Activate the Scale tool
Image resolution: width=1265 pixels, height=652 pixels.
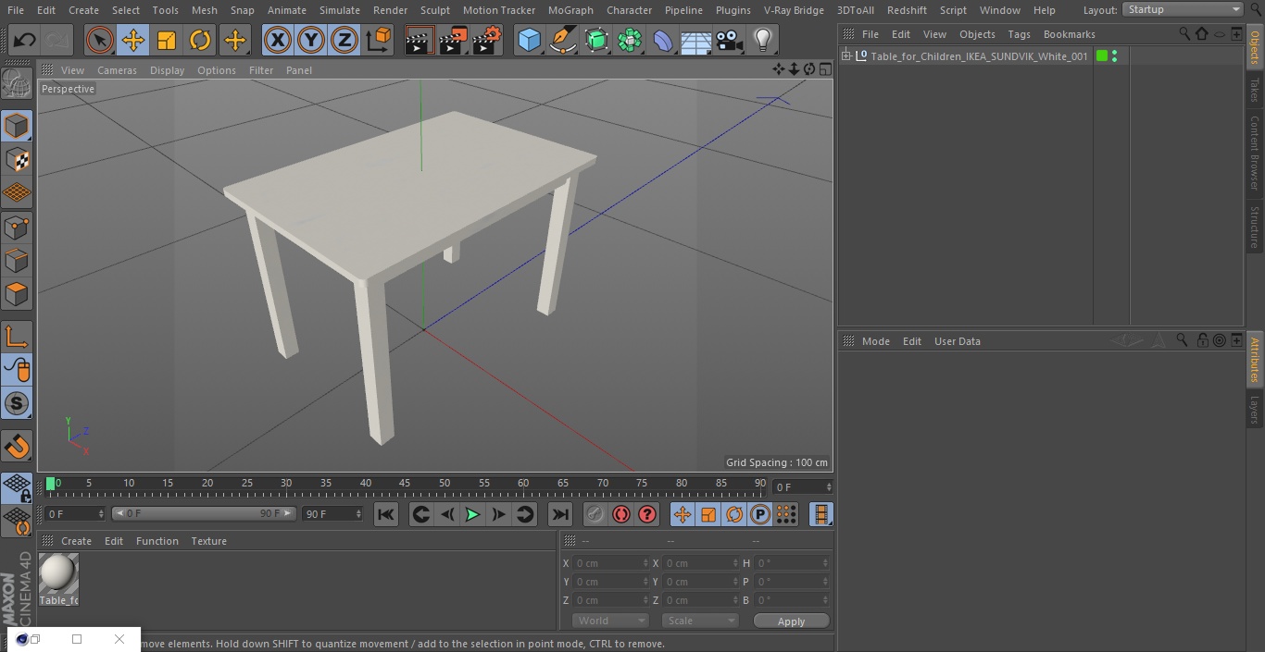click(x=167, y=40)
